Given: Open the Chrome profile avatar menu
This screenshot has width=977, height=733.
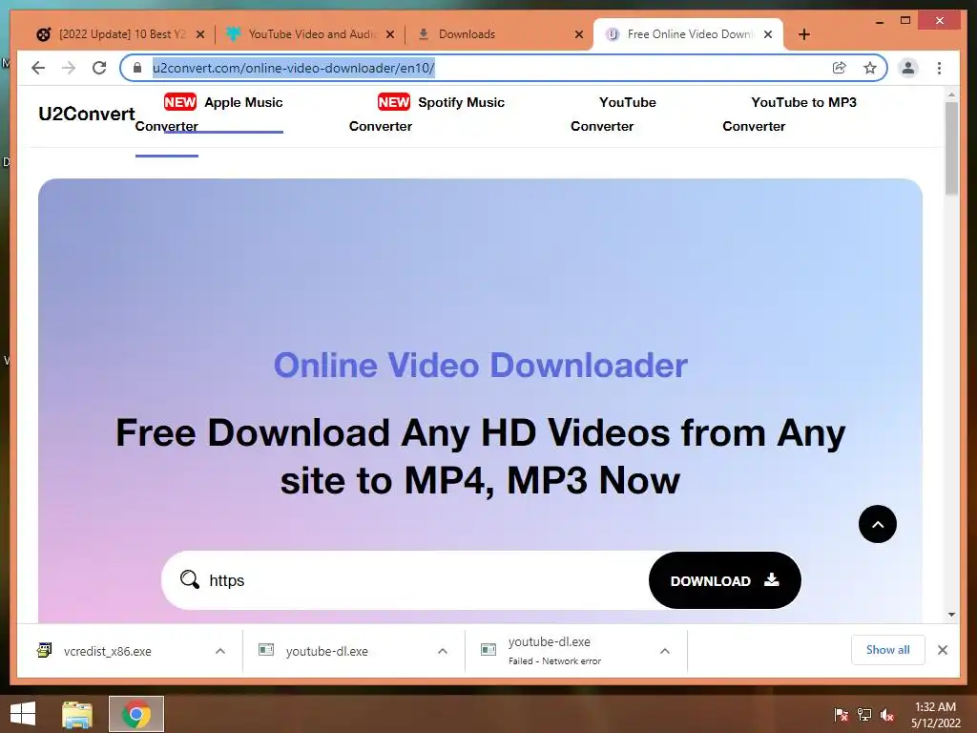Looking at the screenshot, I should tap(908, 68).
